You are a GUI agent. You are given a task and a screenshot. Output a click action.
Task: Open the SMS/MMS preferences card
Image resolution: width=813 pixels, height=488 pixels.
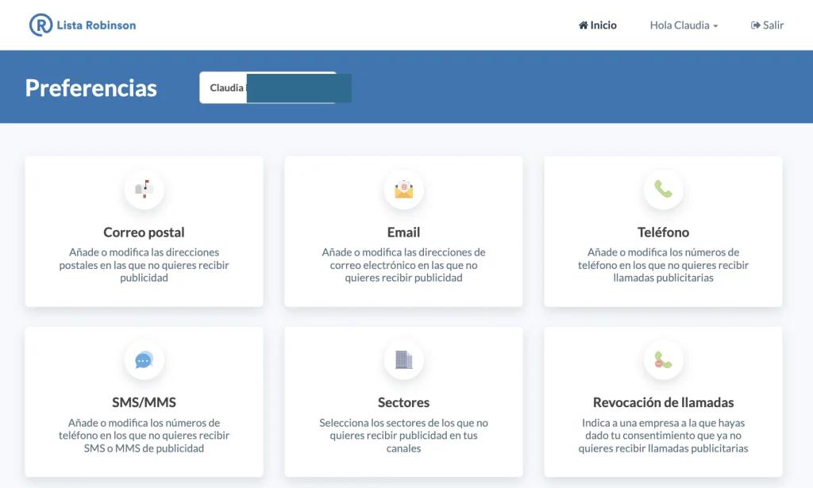(x=144, y=402)
